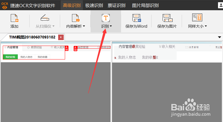This screenshot has width=223, height=122.
Task: Click the 内容解析 label
Action: click(x=74, y=26)
